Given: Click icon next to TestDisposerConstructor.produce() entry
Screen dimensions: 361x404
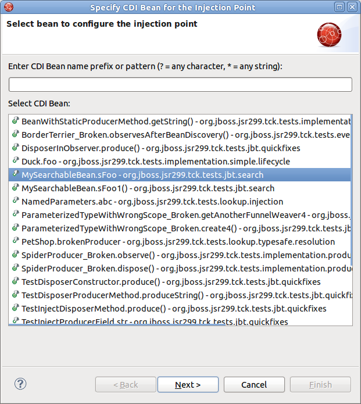Looking at the screenshot, I should 15,281.
